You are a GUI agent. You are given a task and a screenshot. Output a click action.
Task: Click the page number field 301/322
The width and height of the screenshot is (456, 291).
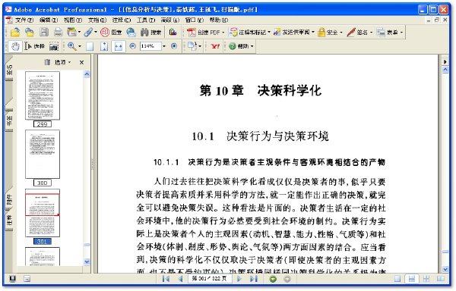pyautogui.click(x=210, y=279)
